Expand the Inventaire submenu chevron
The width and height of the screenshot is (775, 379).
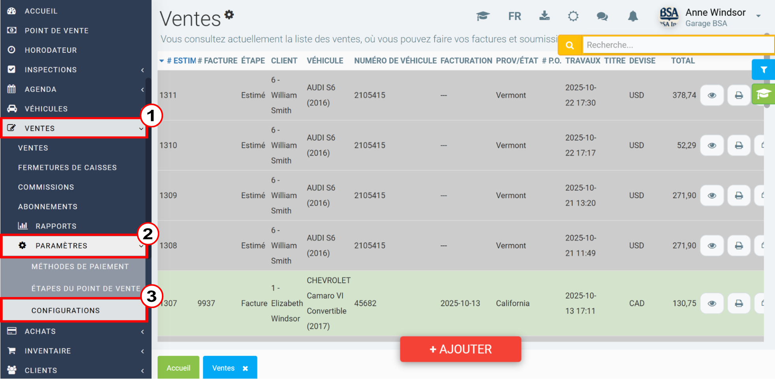tap(143, 351)
